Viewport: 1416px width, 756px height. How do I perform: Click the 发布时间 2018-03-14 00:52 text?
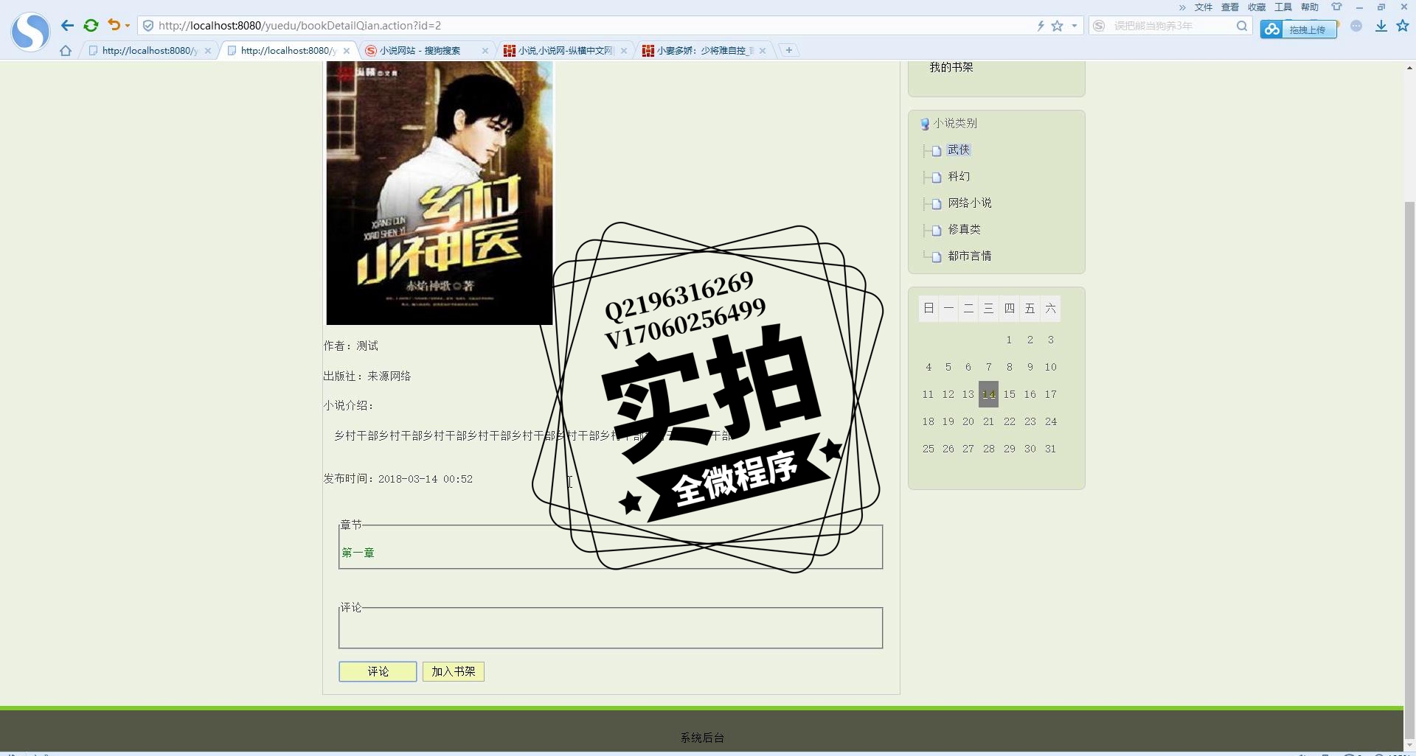398,479
